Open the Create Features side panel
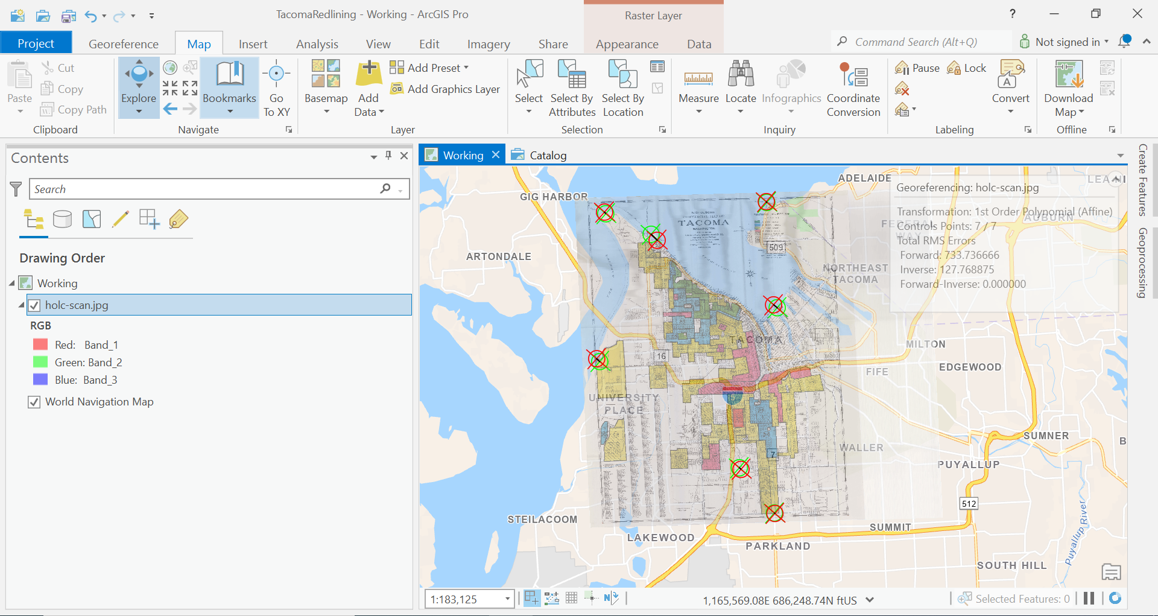This screenshot has height=616, width=1158. click(1142, 180)
